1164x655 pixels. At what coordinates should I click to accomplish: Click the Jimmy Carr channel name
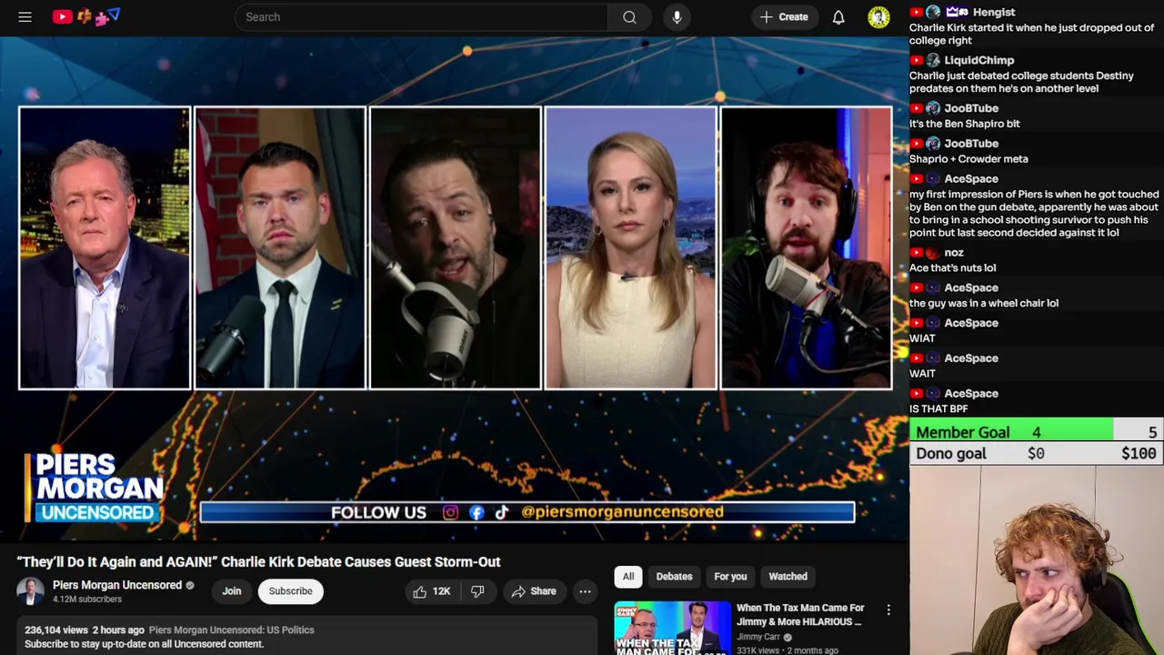tap(758, 637)
